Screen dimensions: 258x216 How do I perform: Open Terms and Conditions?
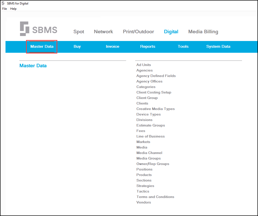point(155,197)
